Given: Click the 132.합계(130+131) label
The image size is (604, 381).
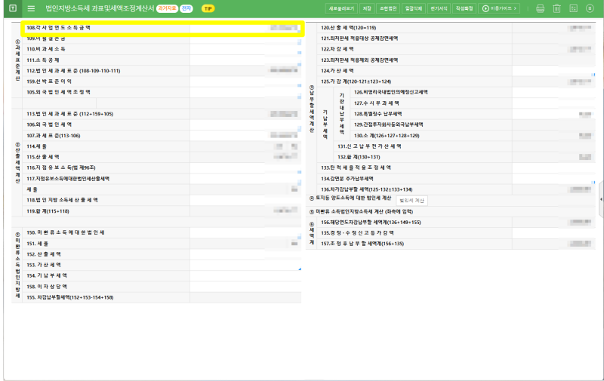Looking at the screenshot, I should 359,157.
